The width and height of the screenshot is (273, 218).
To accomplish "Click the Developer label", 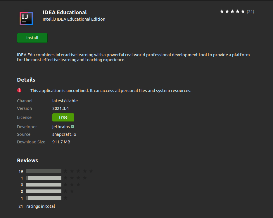I will (x=27, y=127).
